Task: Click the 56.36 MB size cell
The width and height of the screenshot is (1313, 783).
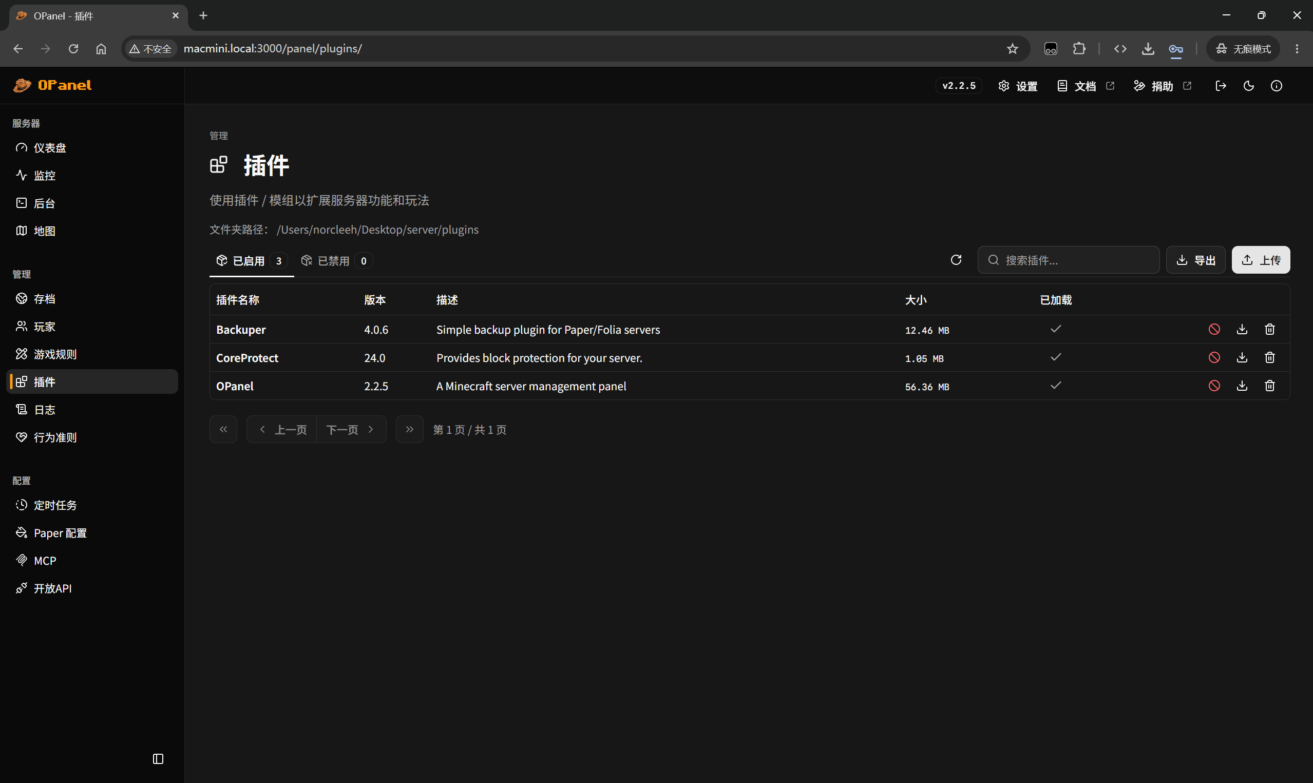Action: click(927, 386)
